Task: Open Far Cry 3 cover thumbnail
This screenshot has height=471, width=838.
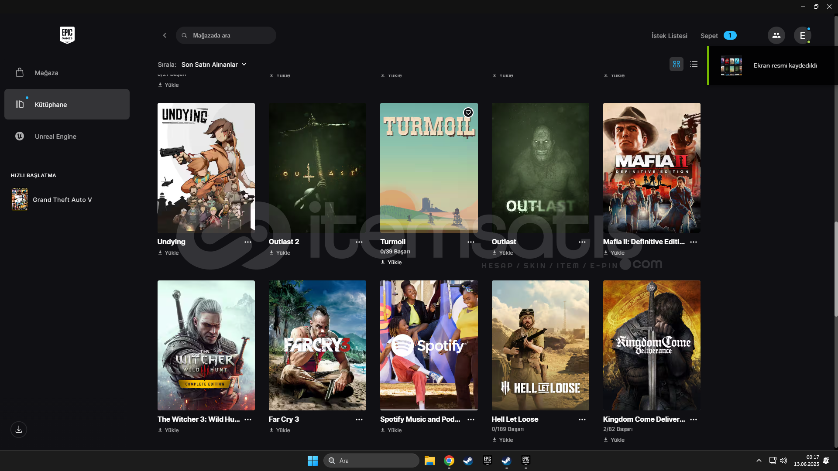Action: pyautogui.click(x=317, y=345)
